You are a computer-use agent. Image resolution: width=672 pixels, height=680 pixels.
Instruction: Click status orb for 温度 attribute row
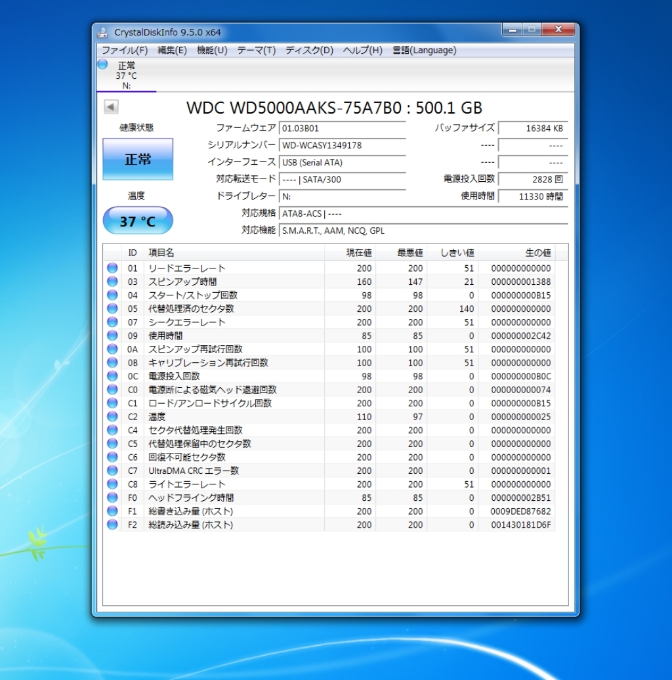(112, 417)
